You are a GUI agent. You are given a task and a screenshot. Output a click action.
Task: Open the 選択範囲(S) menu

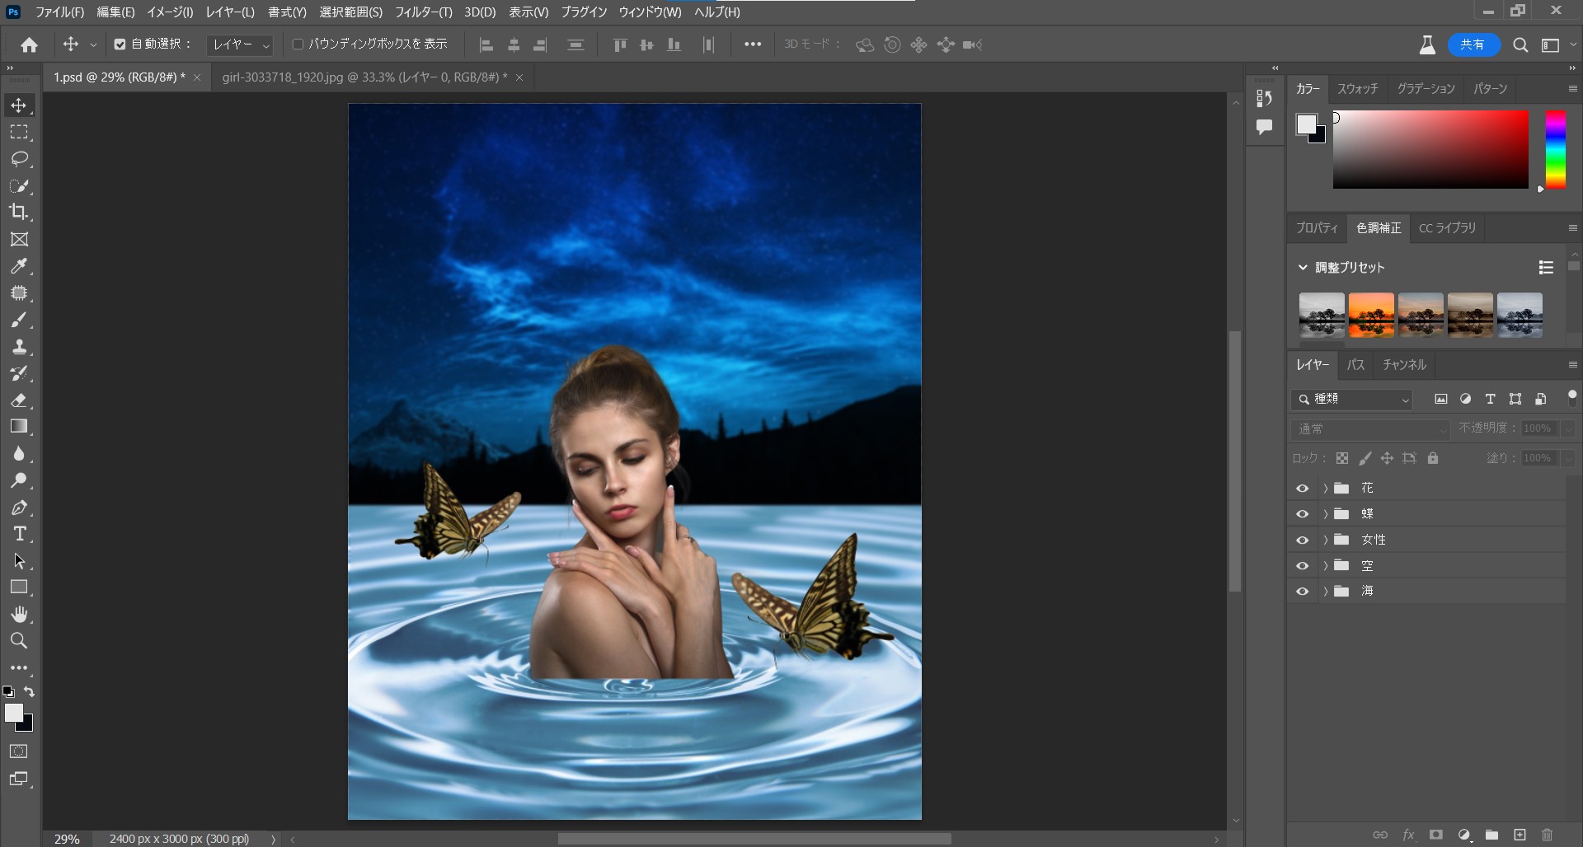pyautogui.click(x=350, y=12)
